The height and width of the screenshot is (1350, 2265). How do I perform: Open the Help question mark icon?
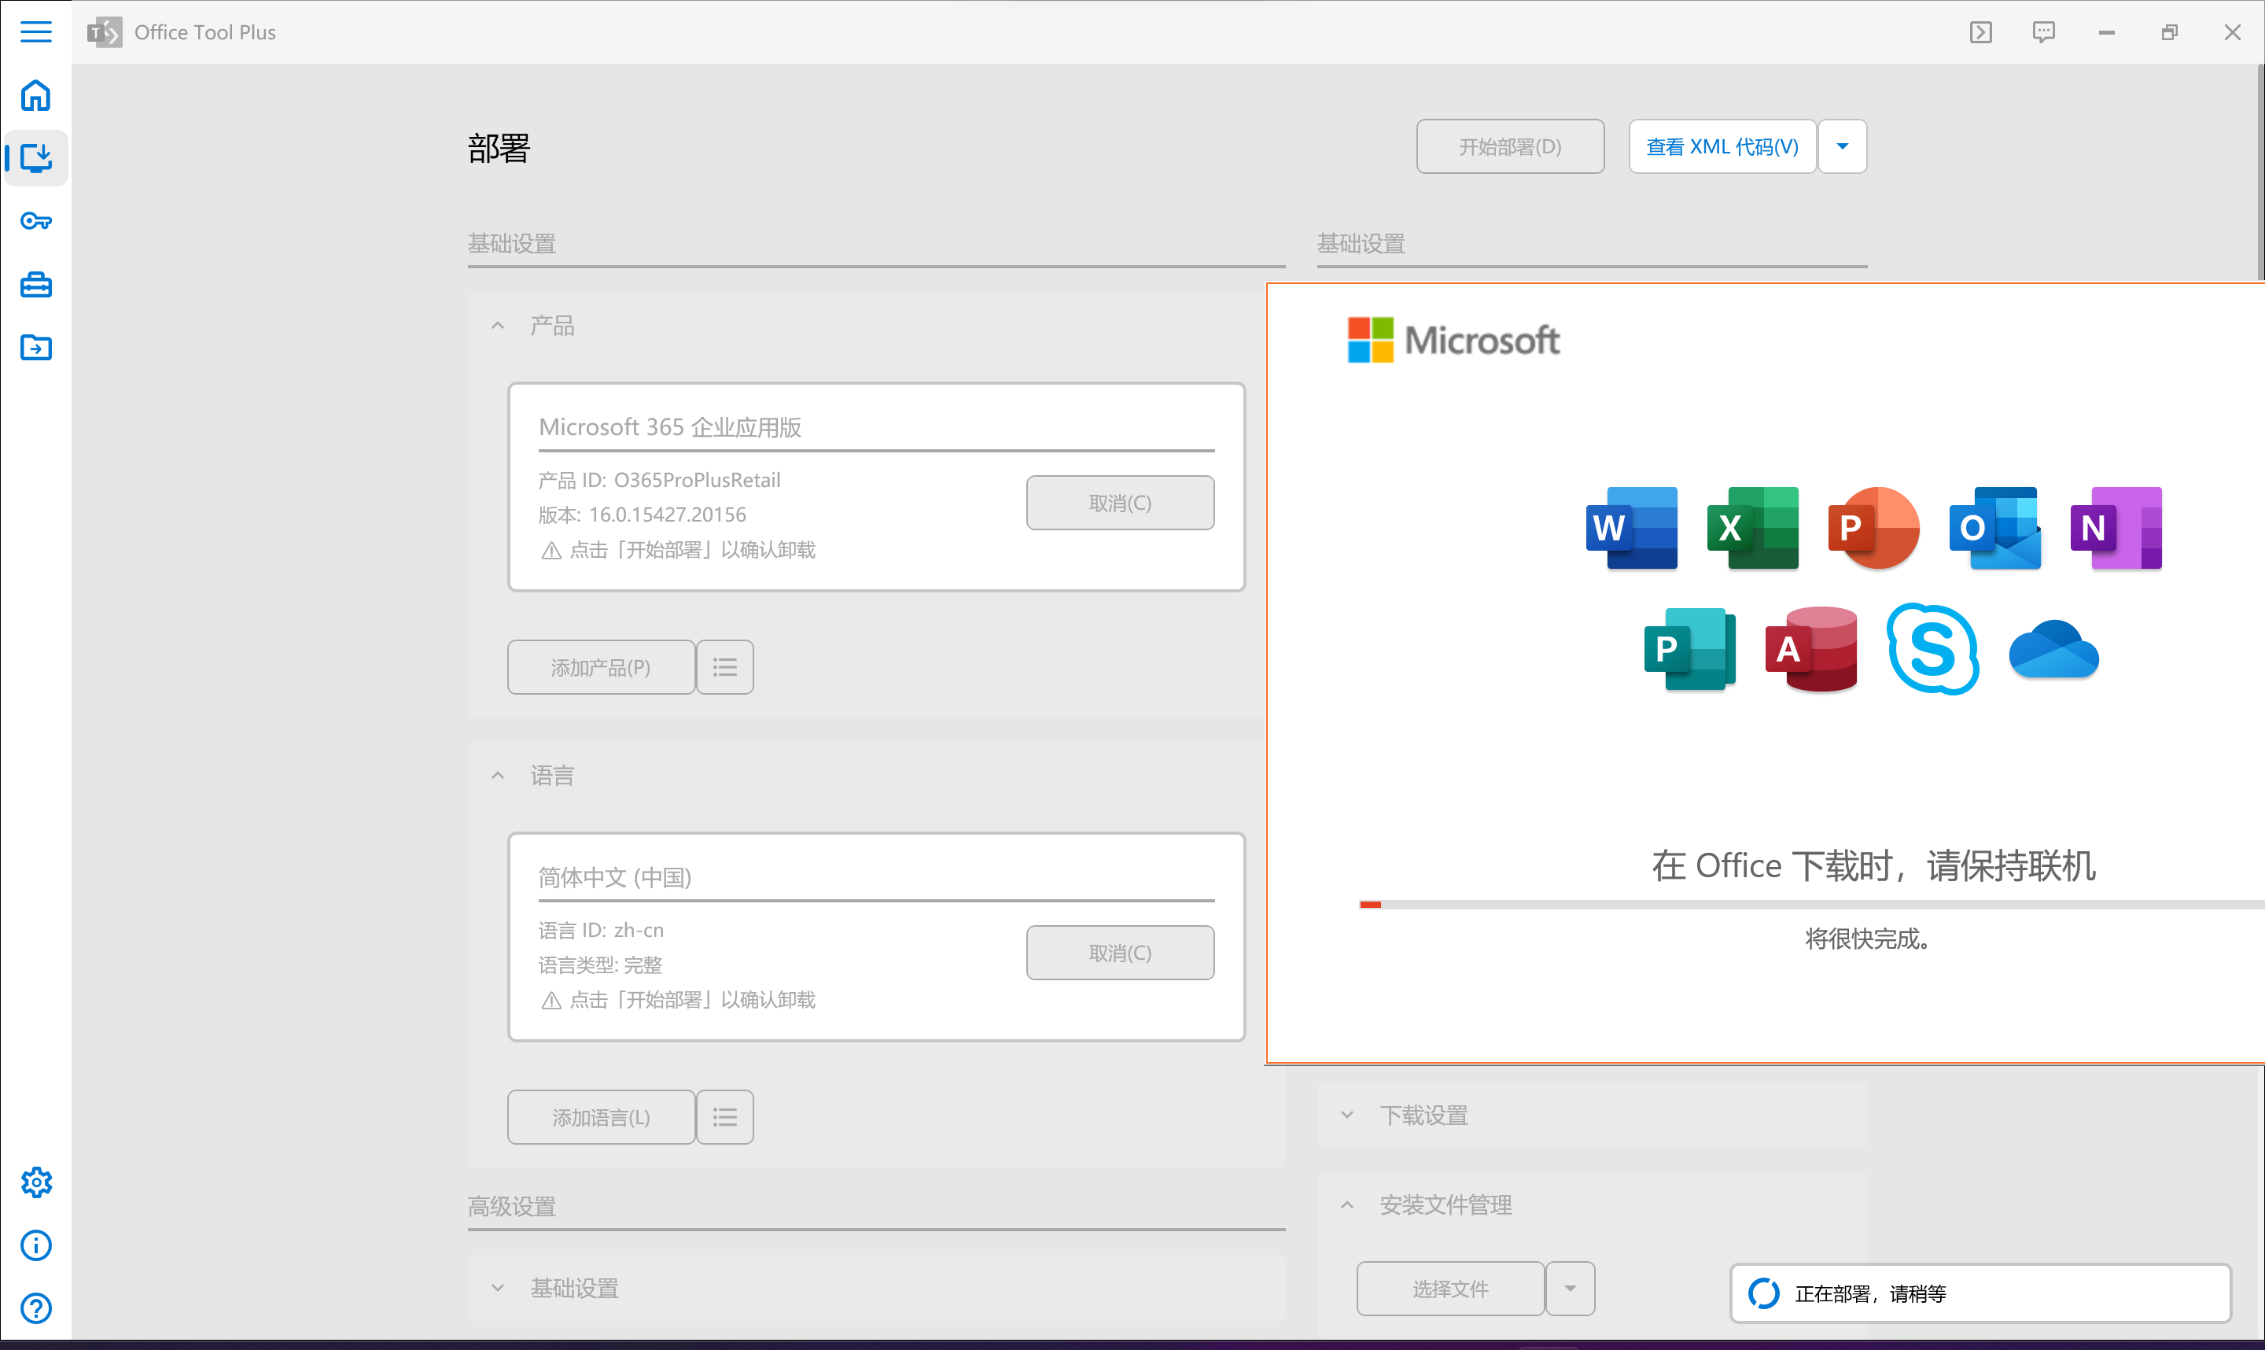click(35, 1308)
